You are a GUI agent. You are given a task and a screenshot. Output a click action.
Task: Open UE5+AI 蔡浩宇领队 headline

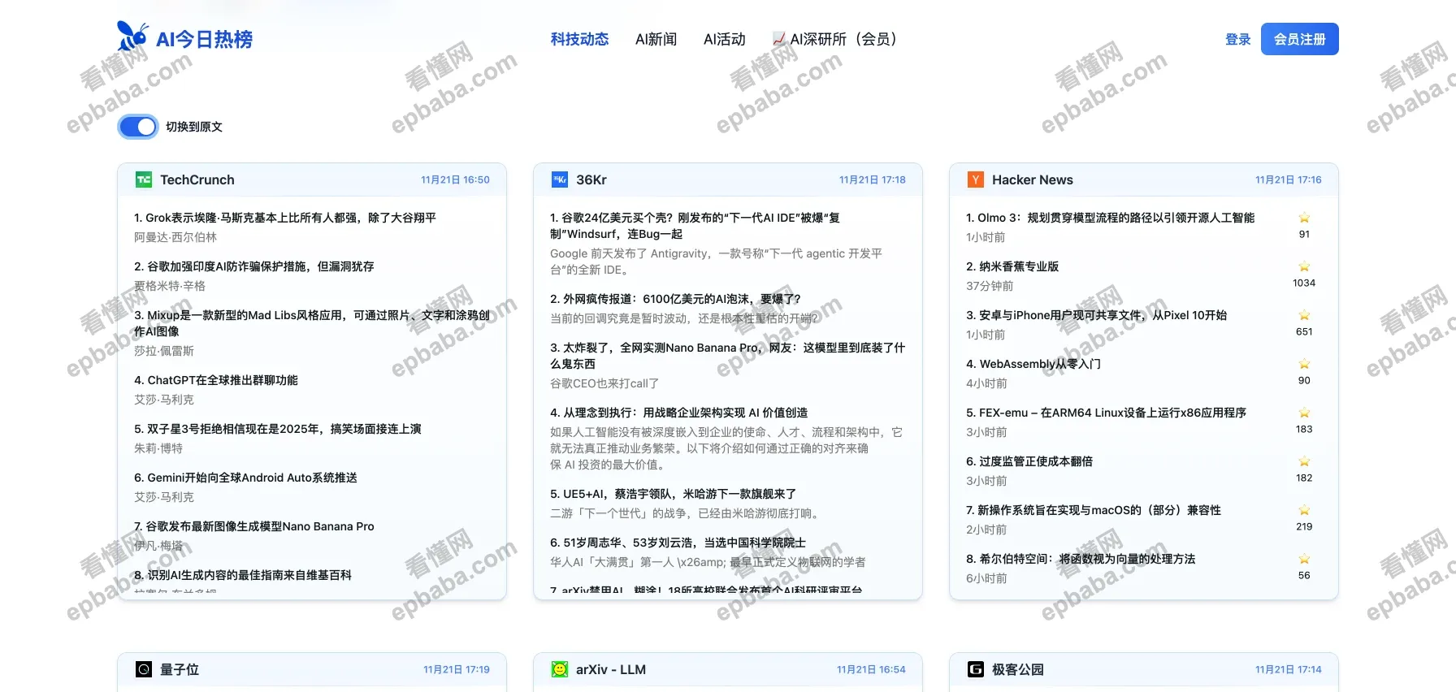click(x=674, y=494)
